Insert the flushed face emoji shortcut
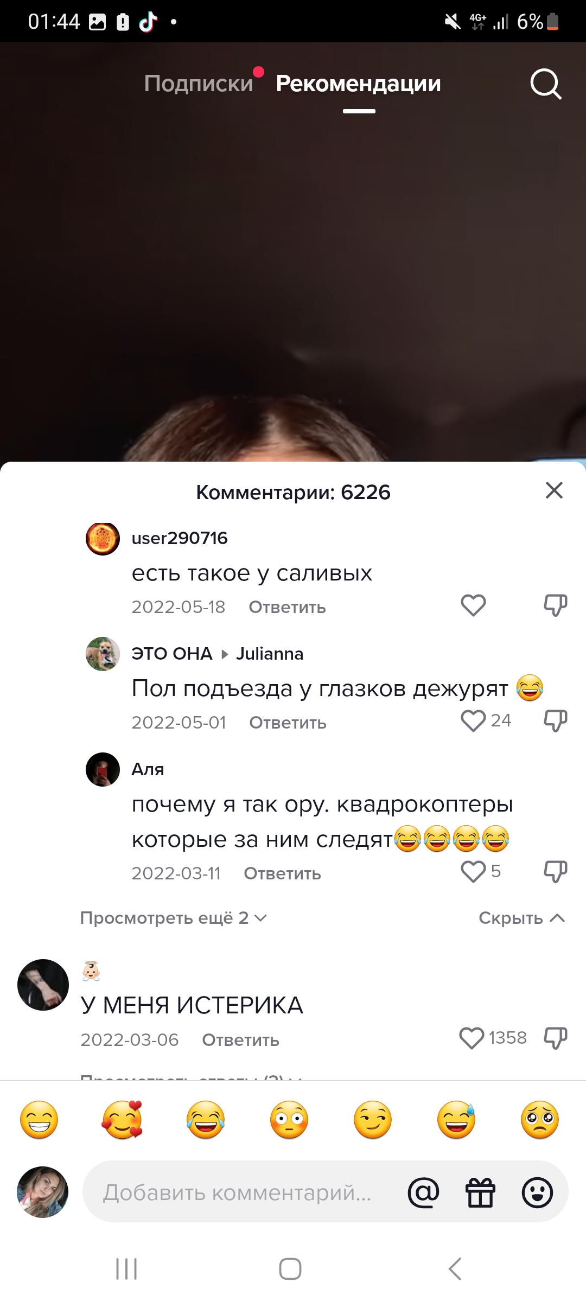This screenshot has width=586, height=1302. [289, 1120]
